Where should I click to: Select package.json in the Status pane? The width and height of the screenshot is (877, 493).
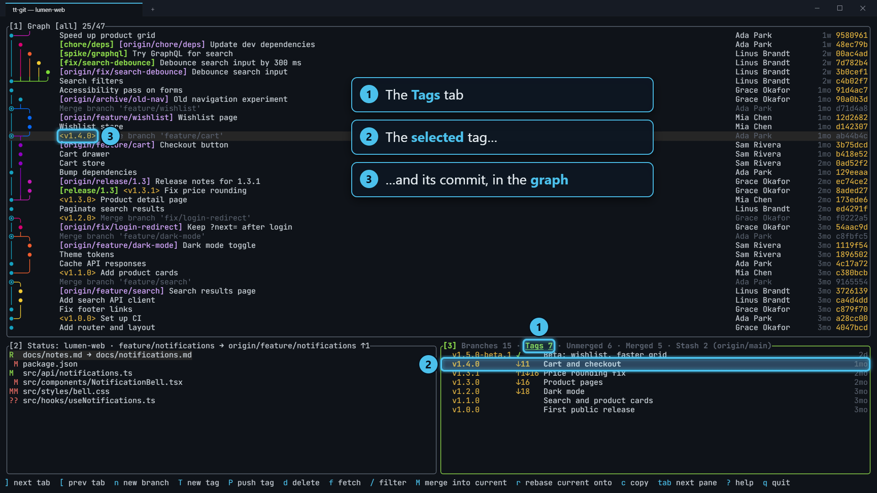pos(222,364)
